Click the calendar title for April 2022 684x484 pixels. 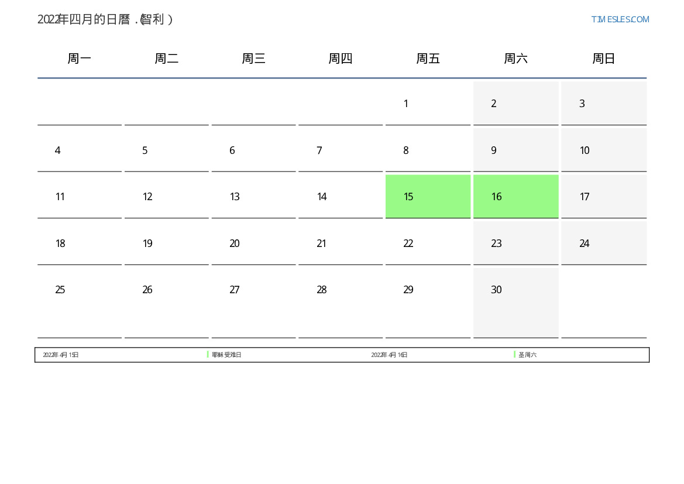click(105, 19)
